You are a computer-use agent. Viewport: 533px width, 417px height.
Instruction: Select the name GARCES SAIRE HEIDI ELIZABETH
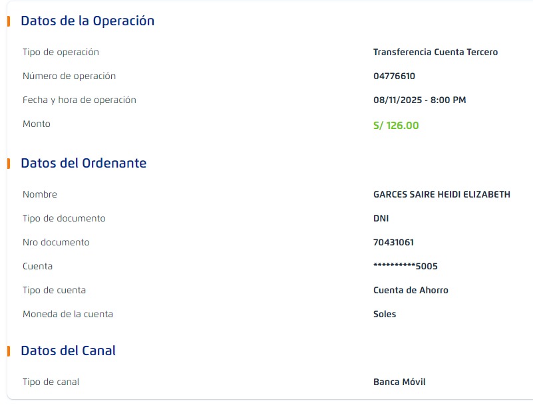coord(442,194)
